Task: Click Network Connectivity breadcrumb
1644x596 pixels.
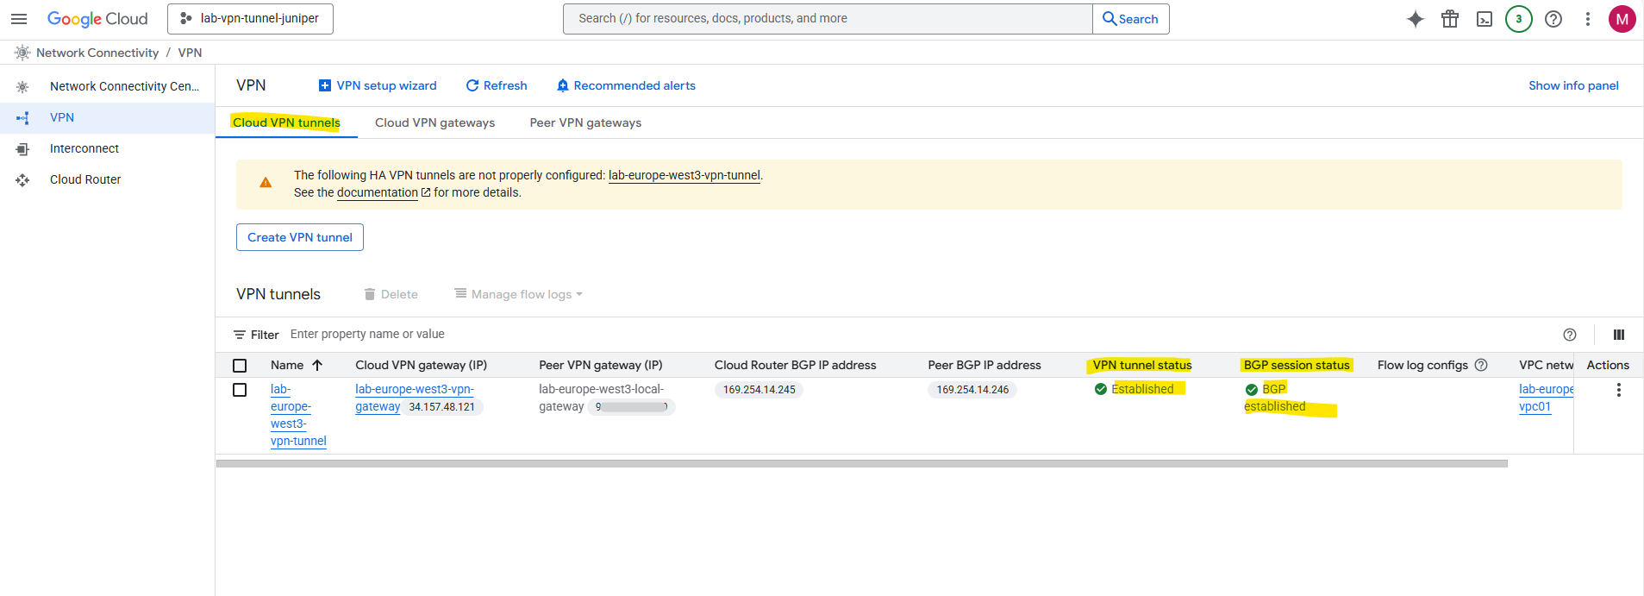Action: [x=97, y=53]
